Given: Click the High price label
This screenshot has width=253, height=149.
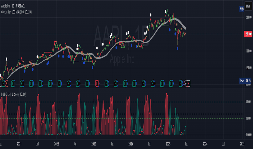Looking at the screenshot, I should click(x=241, y=9).
